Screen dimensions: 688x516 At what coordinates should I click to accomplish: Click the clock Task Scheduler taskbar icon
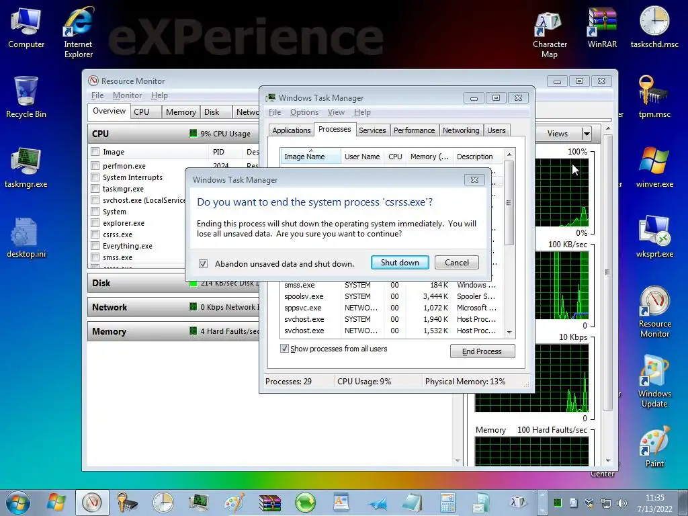(163, 503)
